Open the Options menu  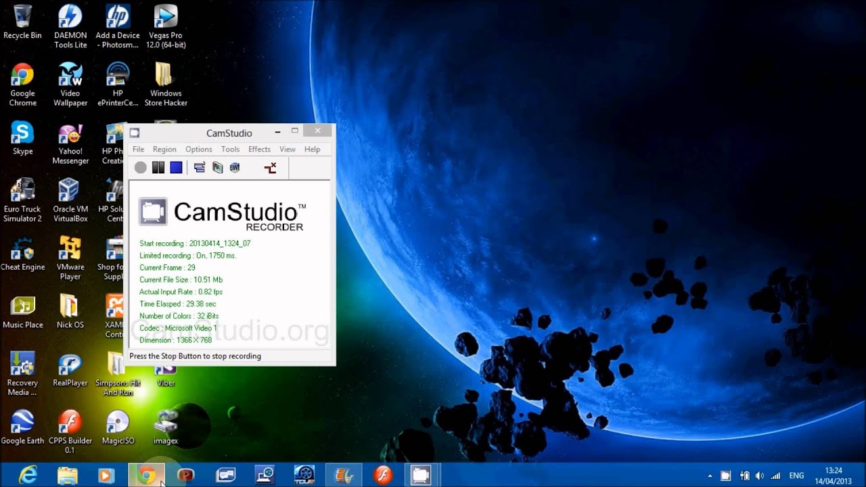pyautogui.click(x=199, y=149)
